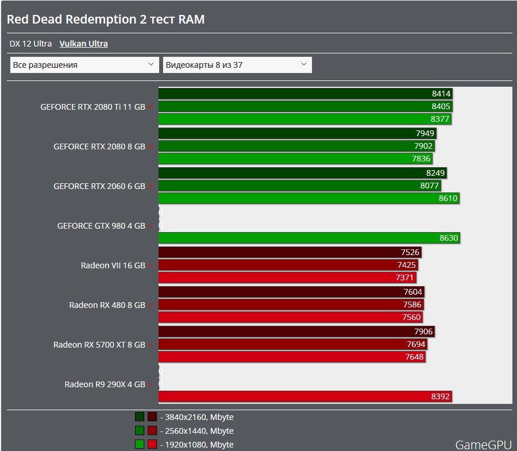Click the 7604 bar for RX 480
Screen dimensions: 517x451
291,292
